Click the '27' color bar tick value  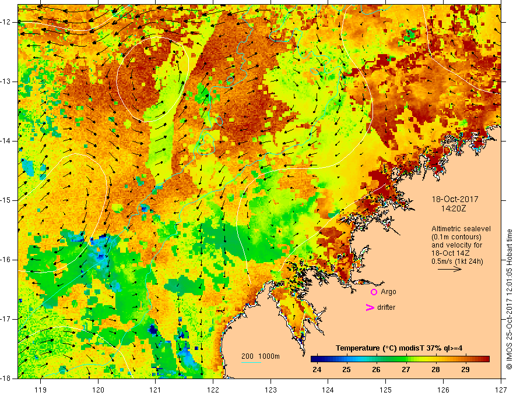pos(406,370)
